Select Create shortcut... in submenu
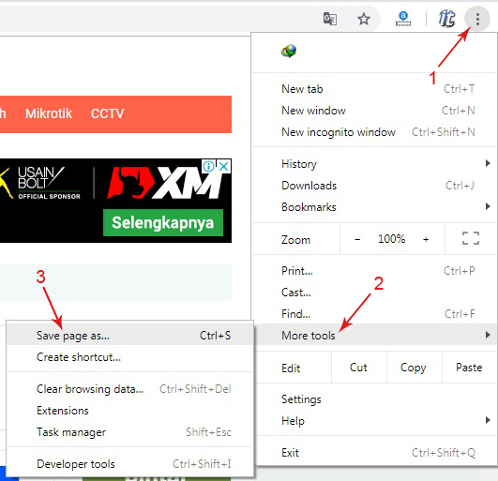The width and height of the screenshot is (498, 481). click(130, 357)
